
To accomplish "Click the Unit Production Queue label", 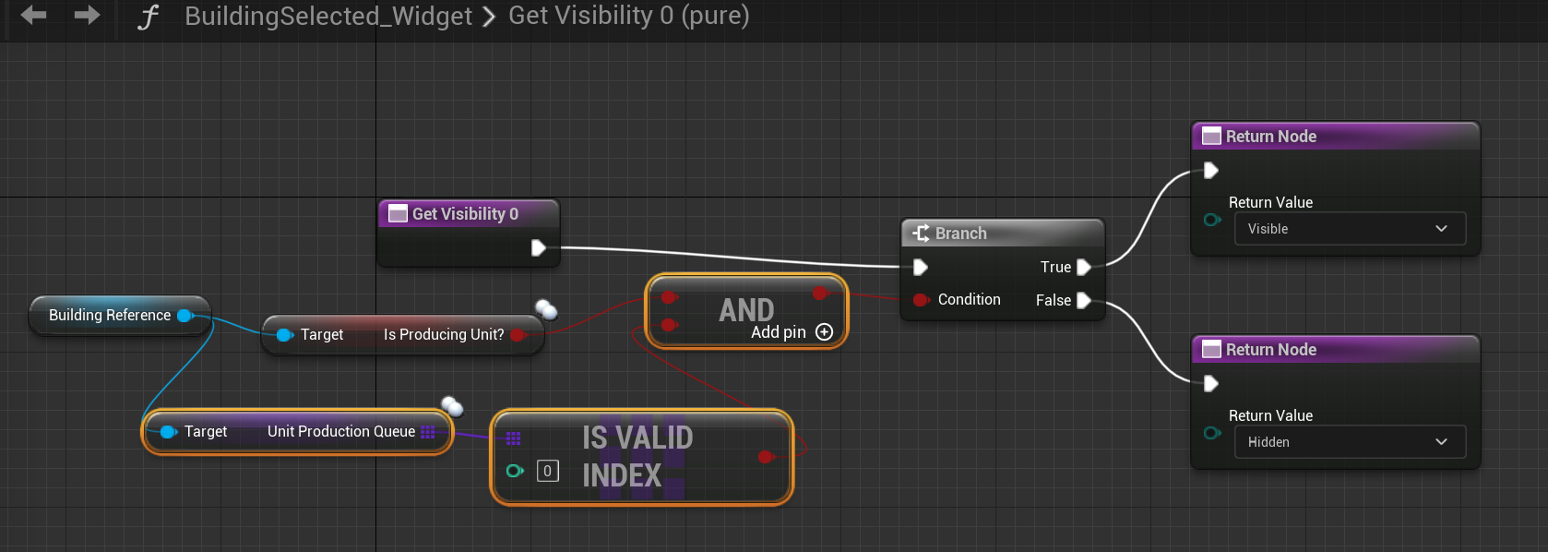I will [341, 431].
